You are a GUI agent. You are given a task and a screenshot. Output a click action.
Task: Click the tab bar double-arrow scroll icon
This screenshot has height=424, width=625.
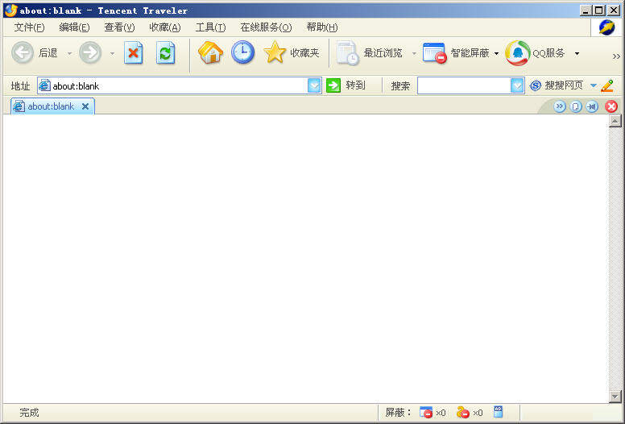pos(560,106)
